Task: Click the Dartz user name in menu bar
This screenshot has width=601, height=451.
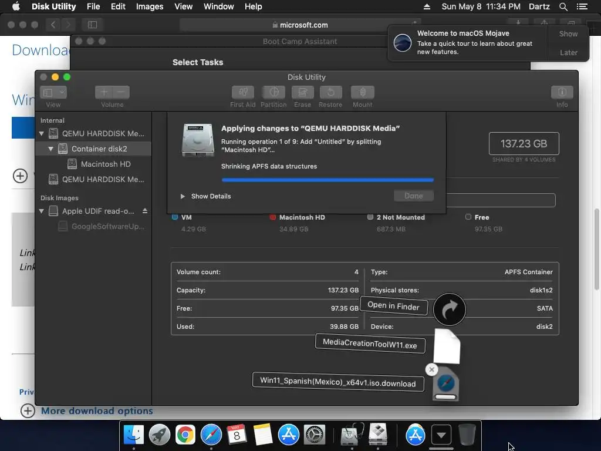Action: click(539, 6)
